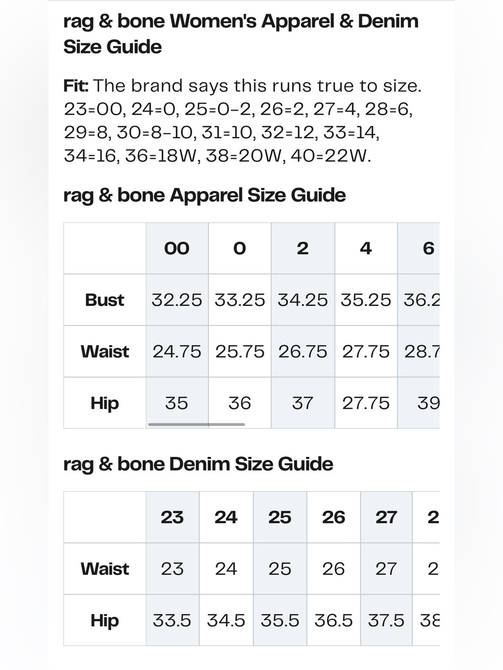Select the denim size 27 column header
The image size is (503, 670).
pos(386,517)
